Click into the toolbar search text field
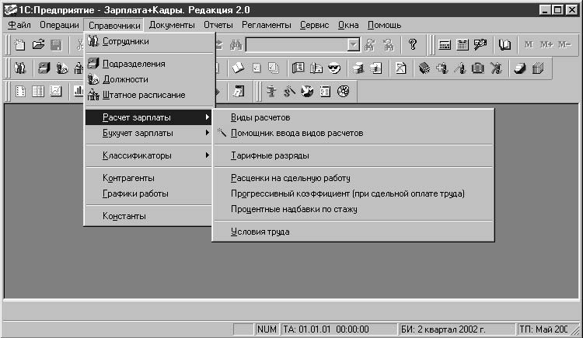Image resolution: width=583 pixels, height=338 pixels. (295, 45)
